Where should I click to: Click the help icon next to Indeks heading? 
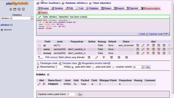point(48,75)
